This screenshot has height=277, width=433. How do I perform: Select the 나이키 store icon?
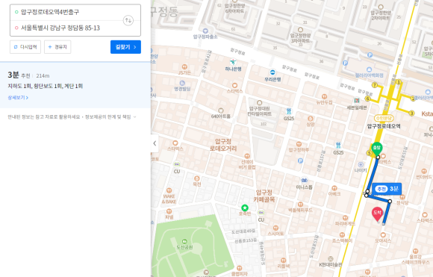361,164
